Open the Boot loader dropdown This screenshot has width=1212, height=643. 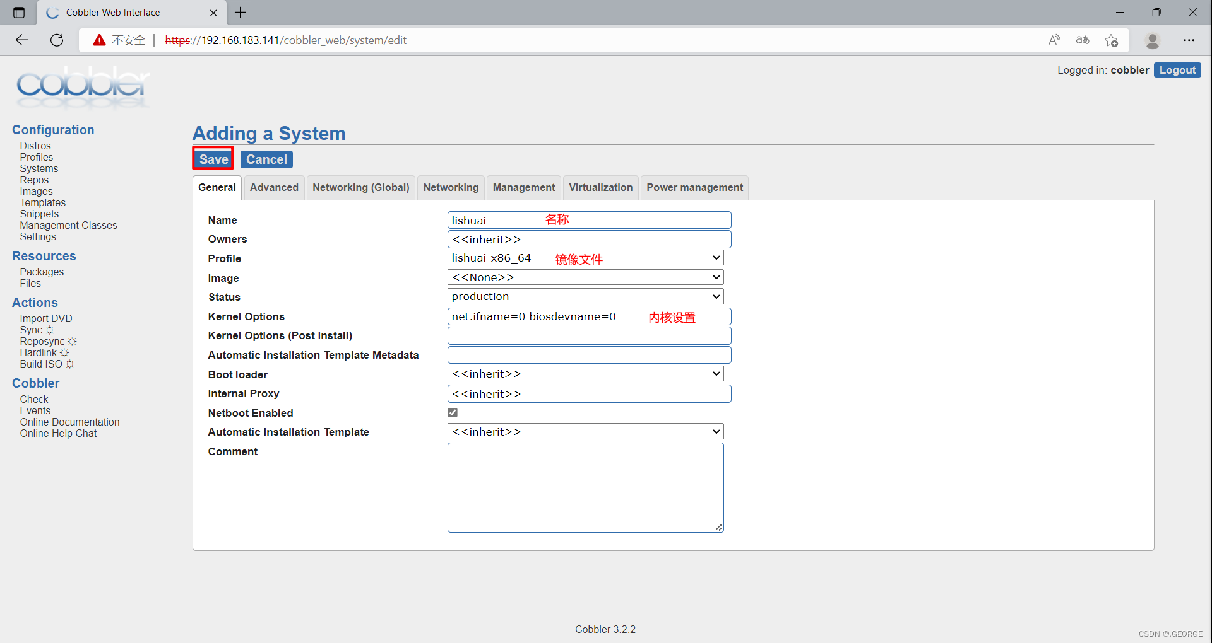pyautogui.click(x=586, y=374)
